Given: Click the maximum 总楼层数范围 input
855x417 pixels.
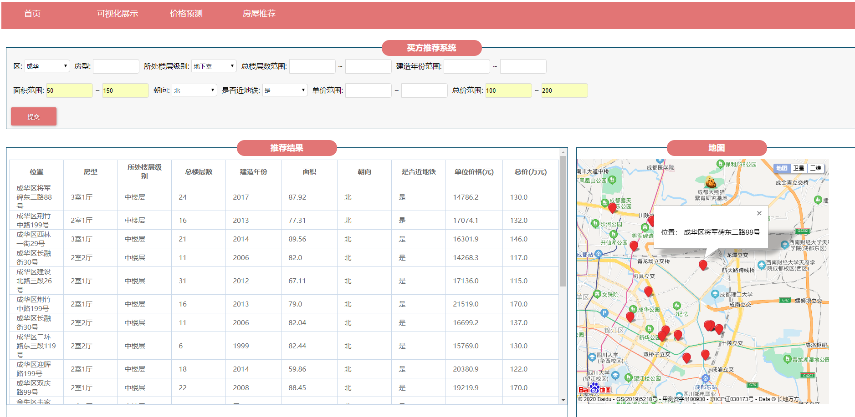Looking at the screenshot, I should coord(369,66).
